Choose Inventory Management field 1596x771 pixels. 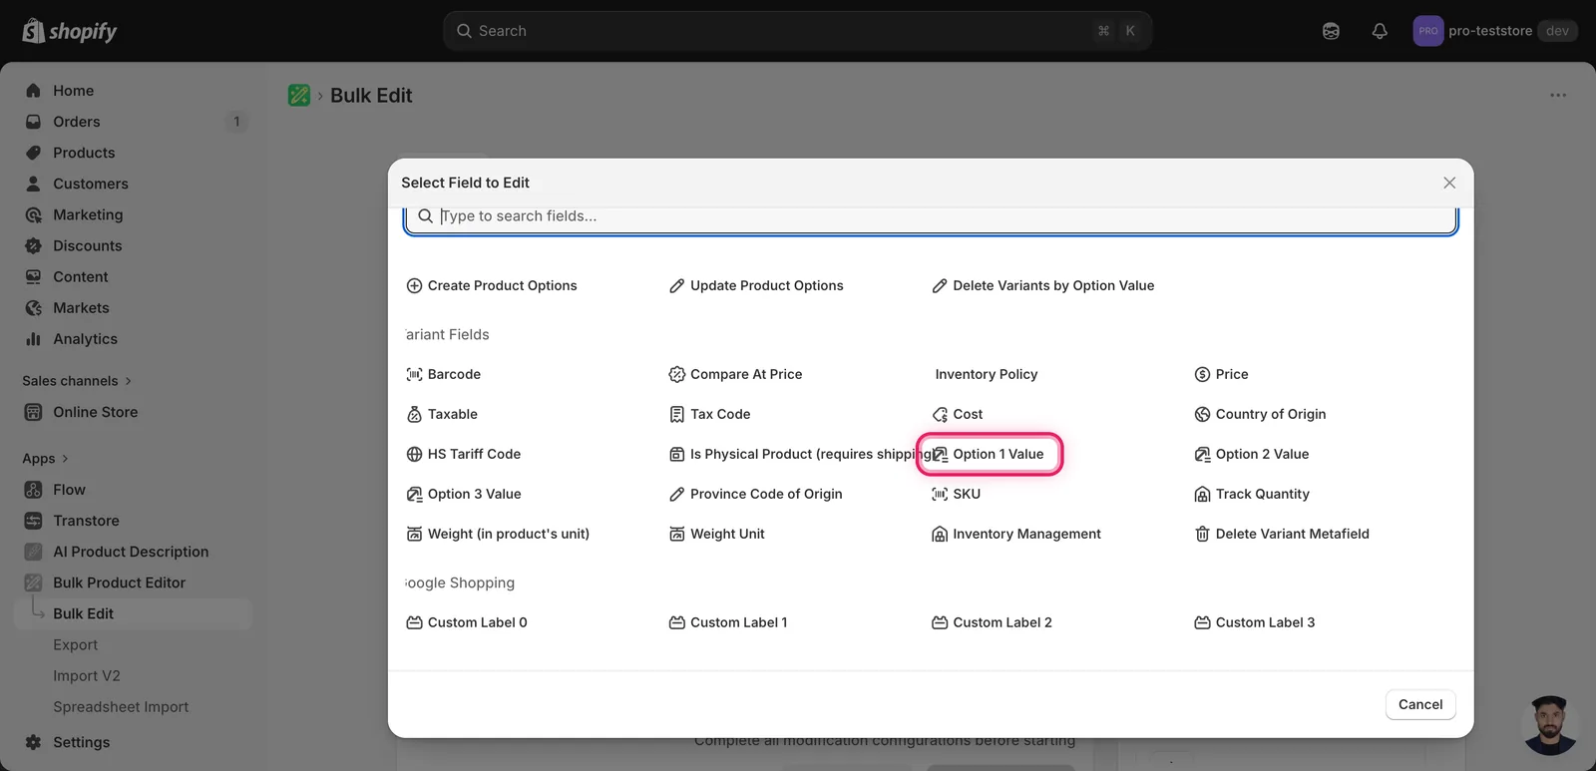click(1015, 534)
